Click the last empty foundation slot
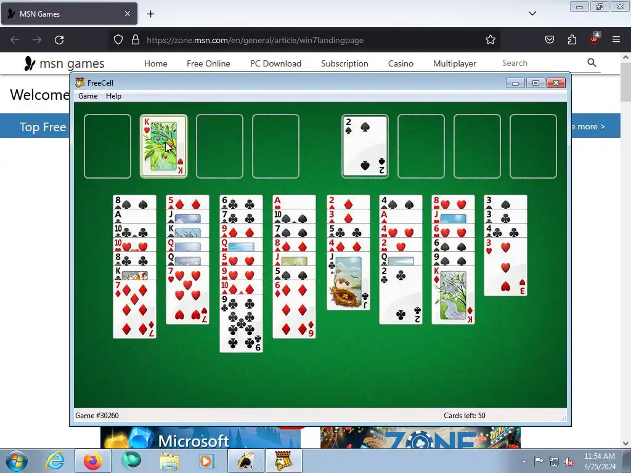 pyautogui.click(x=533, y=146)
